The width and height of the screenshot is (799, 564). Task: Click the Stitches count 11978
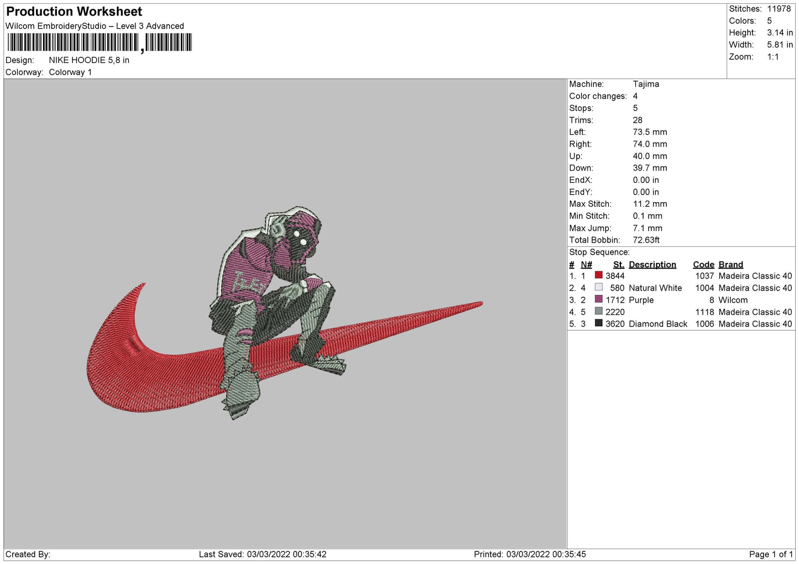(x=779, y=9)
